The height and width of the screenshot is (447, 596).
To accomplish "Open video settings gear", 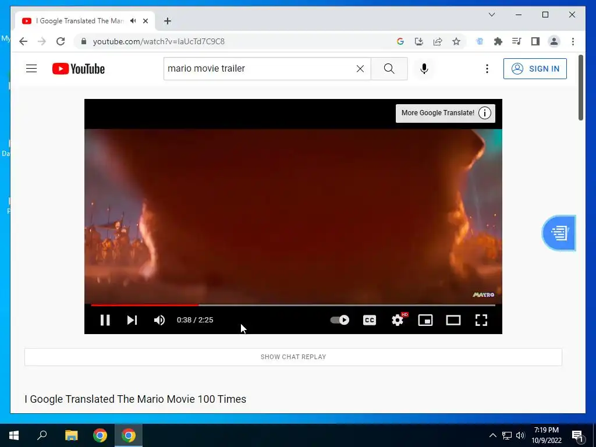I will click(x=398, y=320).
